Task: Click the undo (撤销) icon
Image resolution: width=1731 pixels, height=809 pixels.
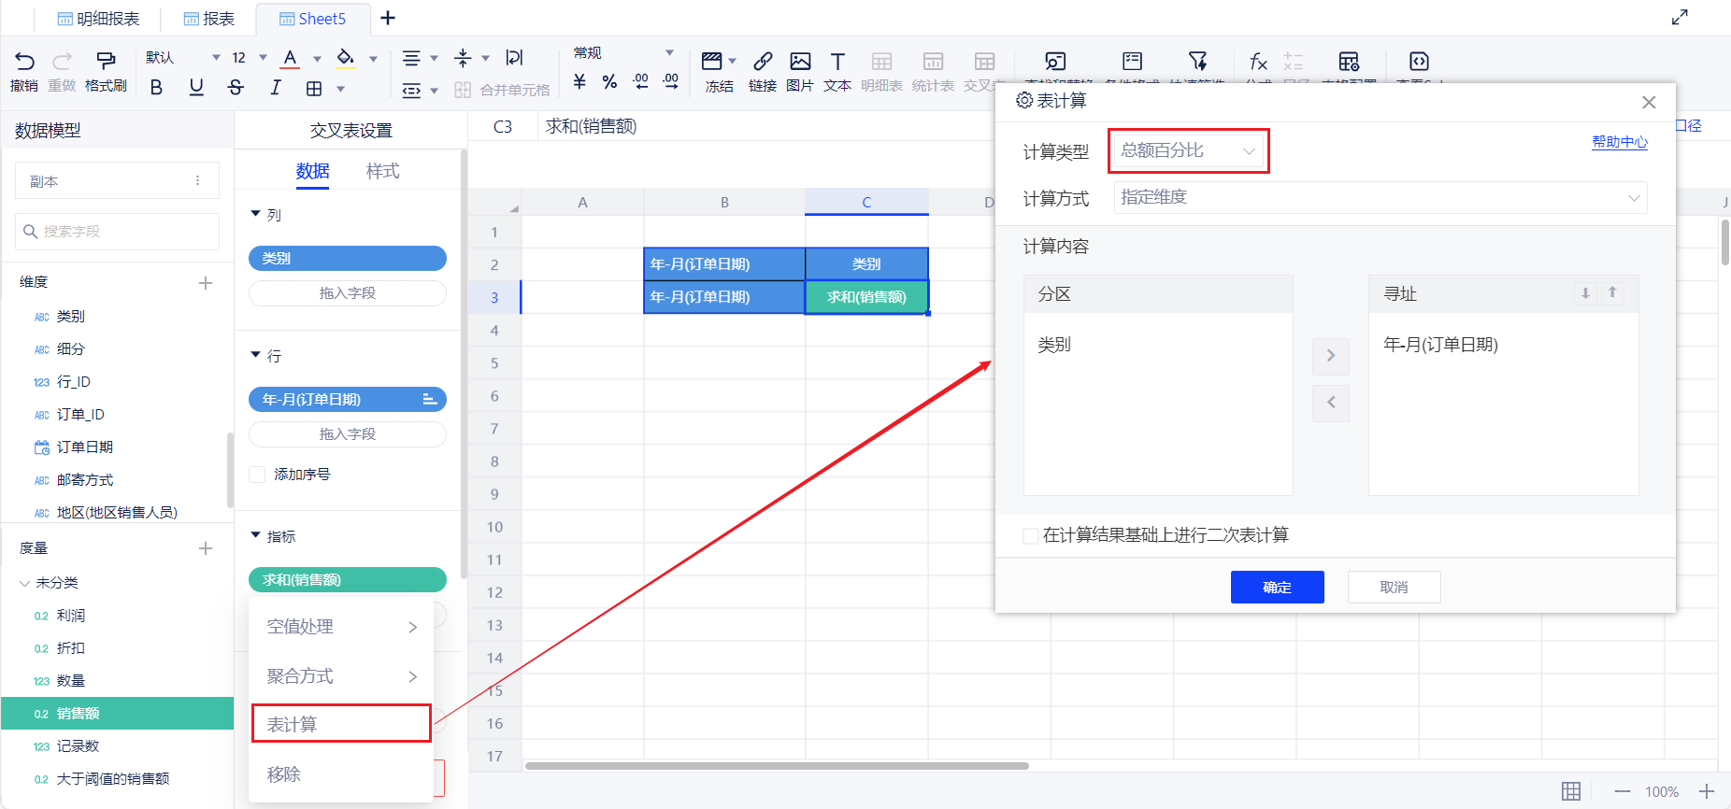Action: [x=24, y=62]
